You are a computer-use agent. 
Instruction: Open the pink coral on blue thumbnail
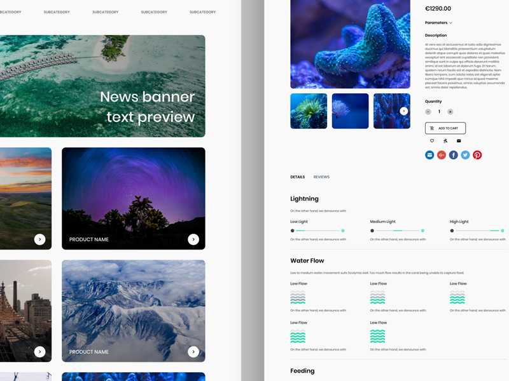point(351,111)
